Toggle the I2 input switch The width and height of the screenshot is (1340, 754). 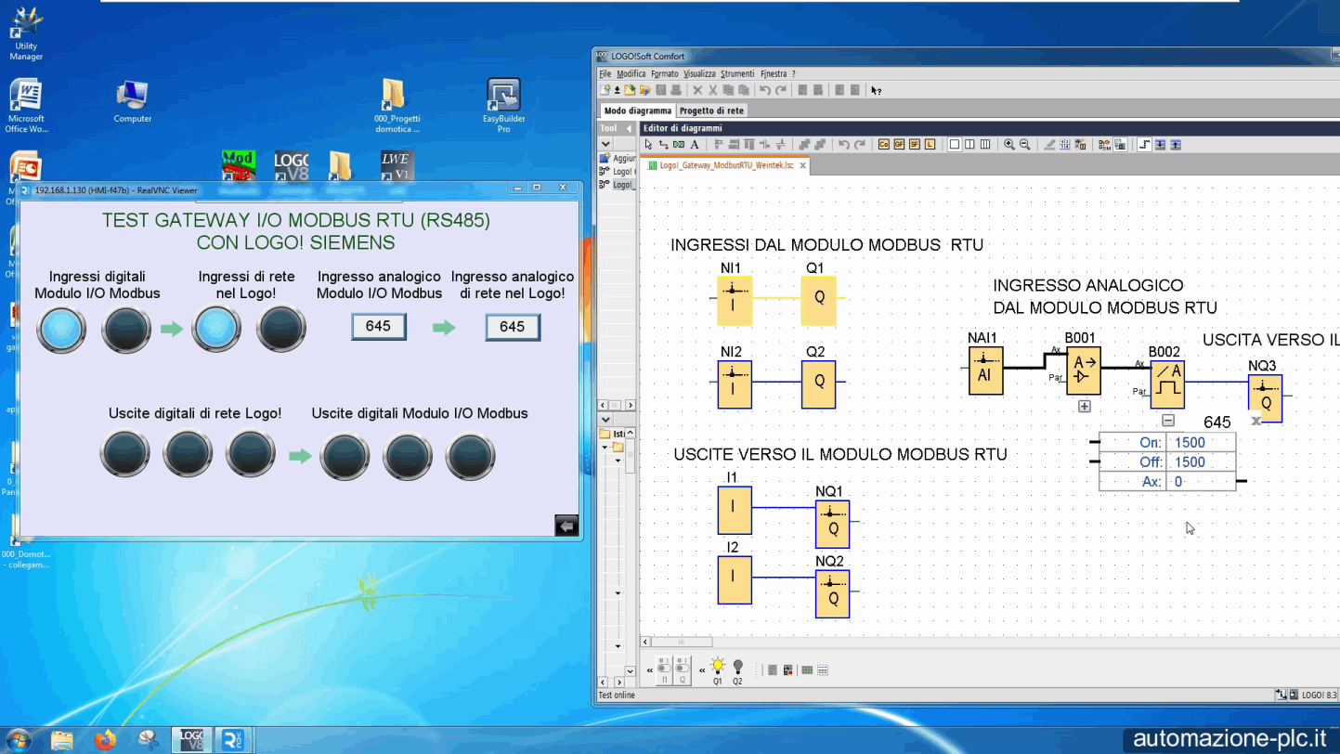click(683, 669)
